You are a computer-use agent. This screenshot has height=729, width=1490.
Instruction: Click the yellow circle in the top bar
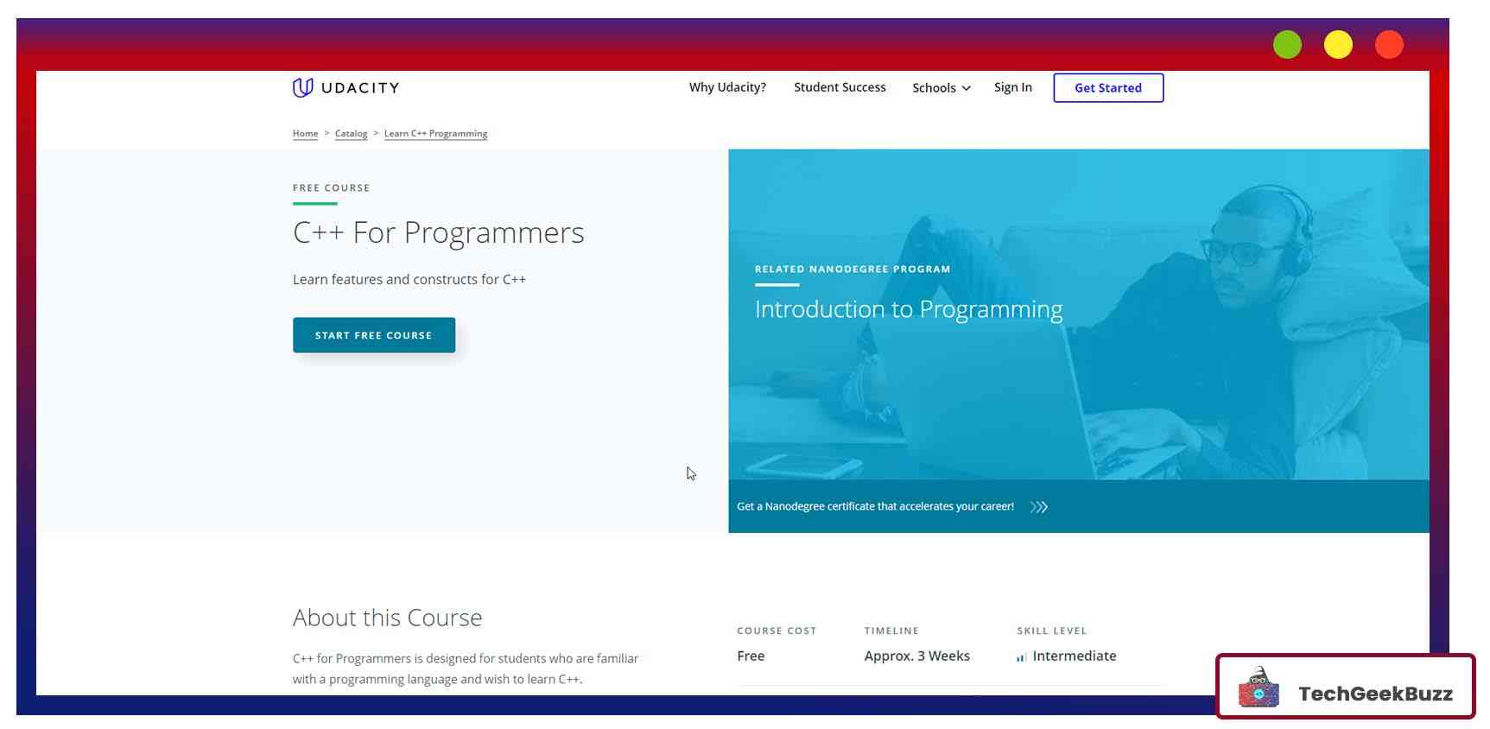pos(1337,45)
